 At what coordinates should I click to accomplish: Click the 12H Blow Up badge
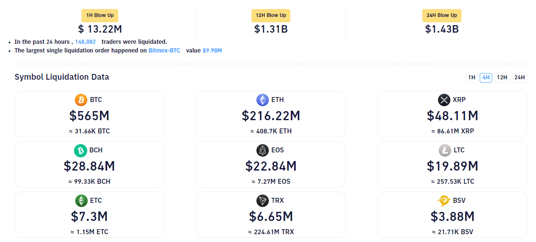pyautogui.click(x=271, y=15)
